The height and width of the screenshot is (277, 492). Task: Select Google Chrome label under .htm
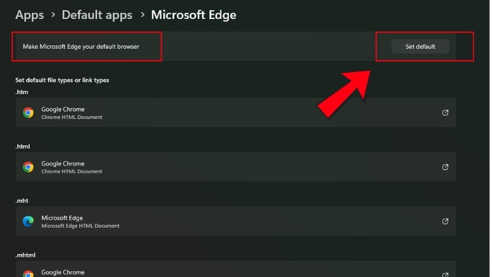tap(63, 109)
